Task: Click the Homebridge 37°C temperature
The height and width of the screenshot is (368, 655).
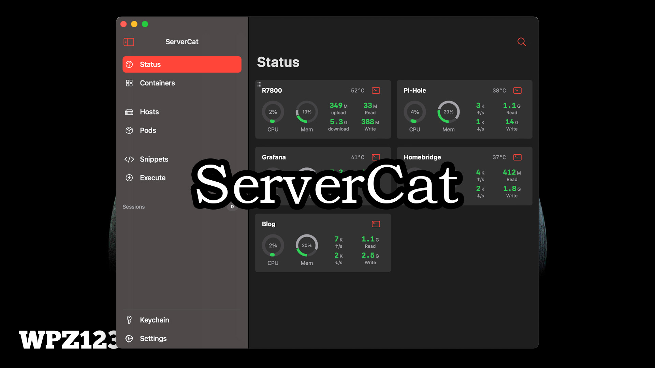Action: coord(499,157)
